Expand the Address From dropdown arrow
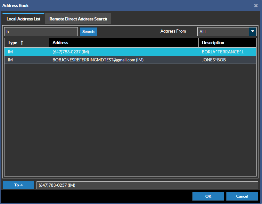The image size is (262, 204). pyautogui.click(x=253, y=31)
